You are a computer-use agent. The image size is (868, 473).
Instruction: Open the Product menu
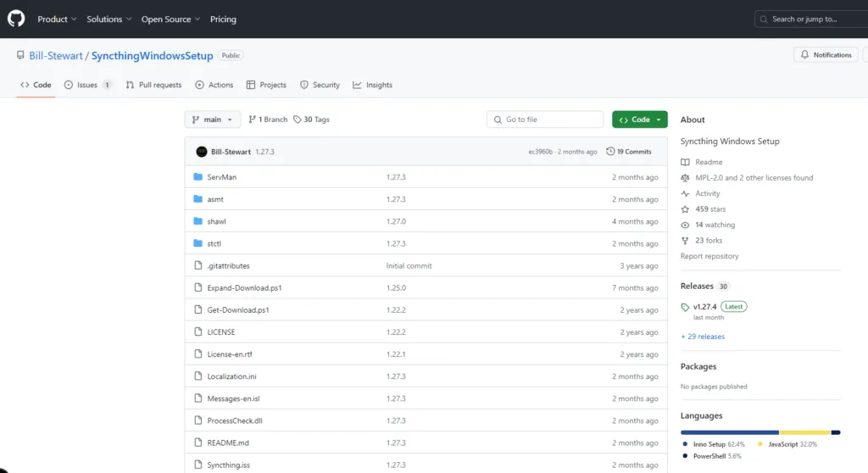click(x=57, y=19)
